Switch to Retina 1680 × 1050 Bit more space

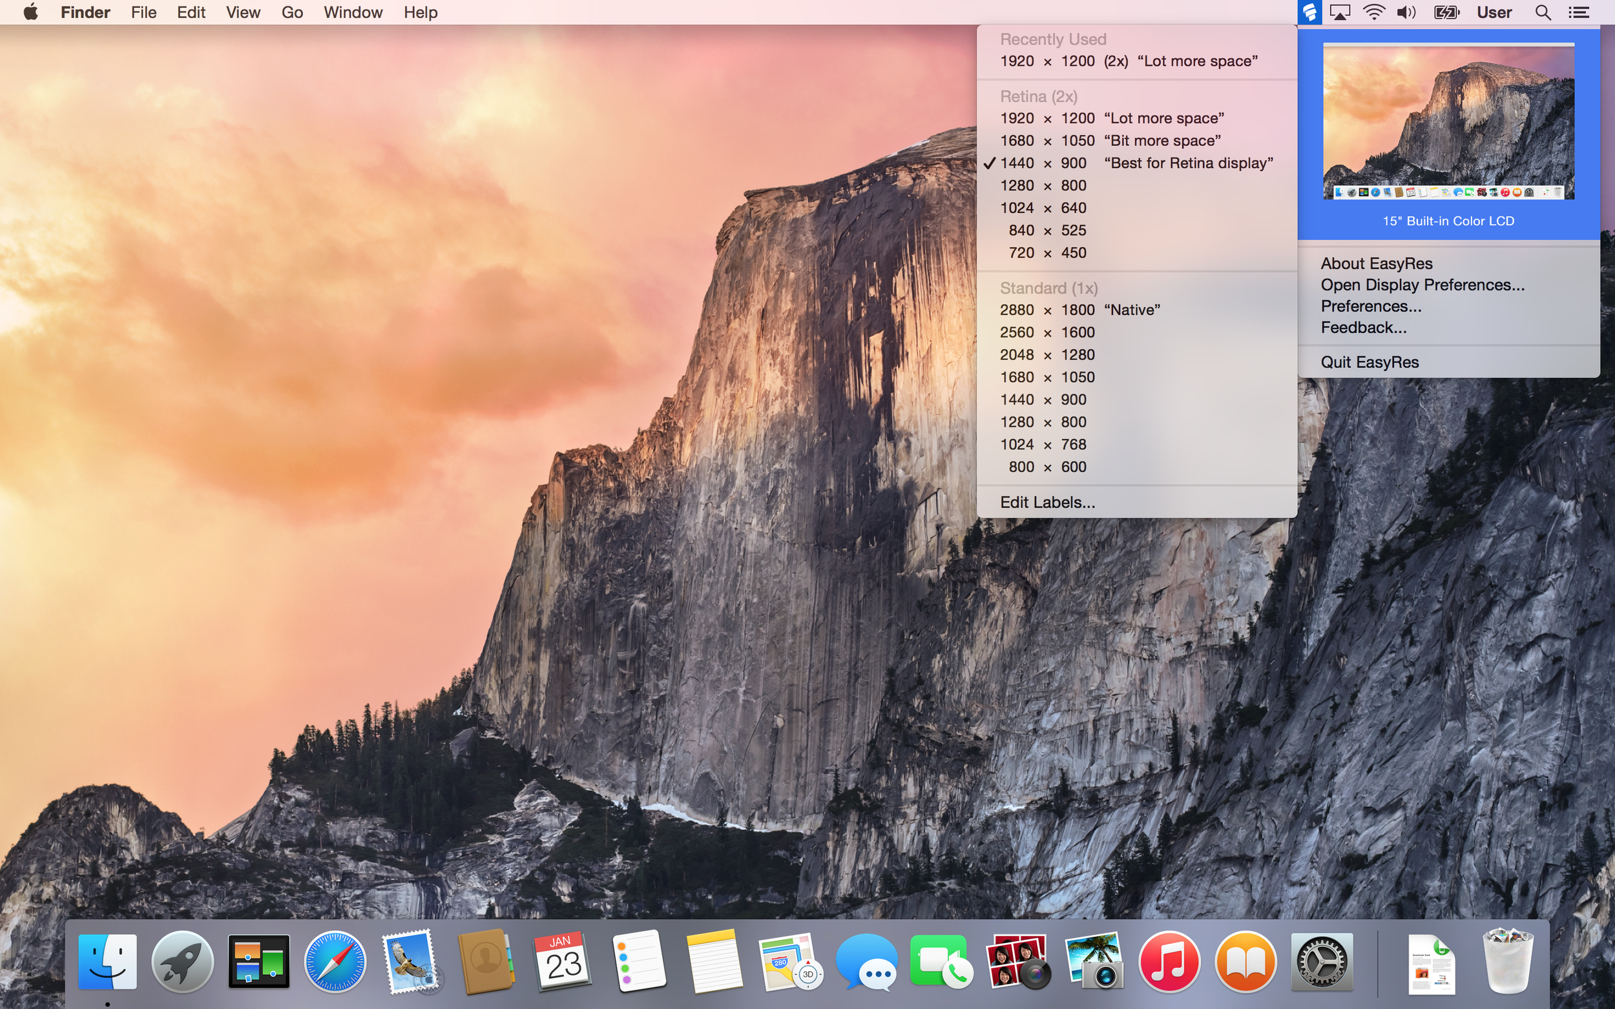(1110, 141)
